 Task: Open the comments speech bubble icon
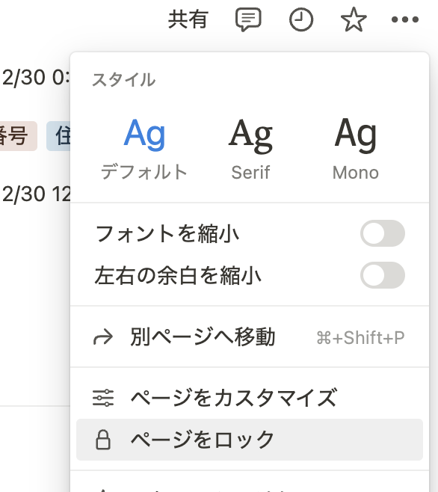tap(248, 19)
